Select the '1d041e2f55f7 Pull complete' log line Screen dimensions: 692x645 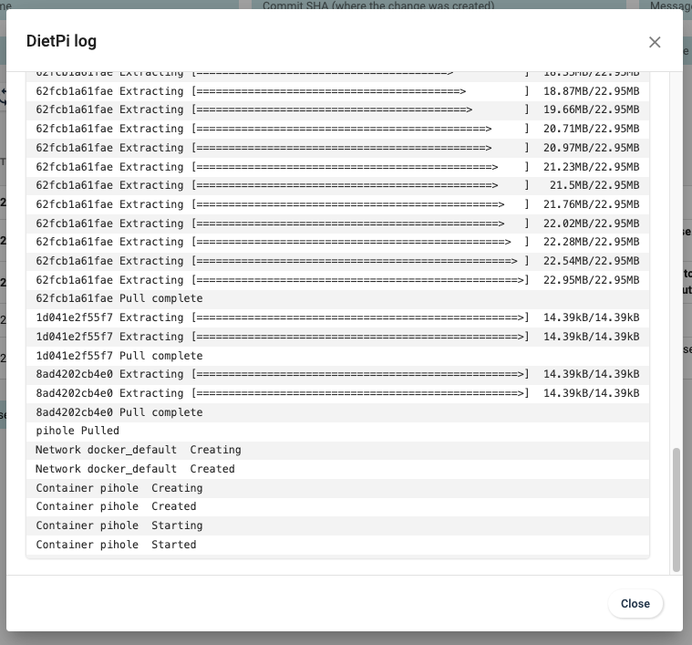[119, 356]
